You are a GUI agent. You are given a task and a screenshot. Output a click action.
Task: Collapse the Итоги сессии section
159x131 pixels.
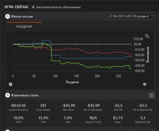point(8,16)
